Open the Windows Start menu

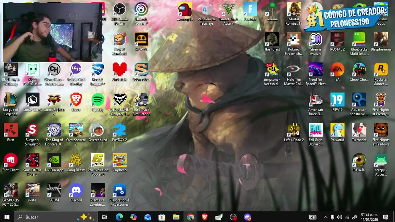coord(7,217)
